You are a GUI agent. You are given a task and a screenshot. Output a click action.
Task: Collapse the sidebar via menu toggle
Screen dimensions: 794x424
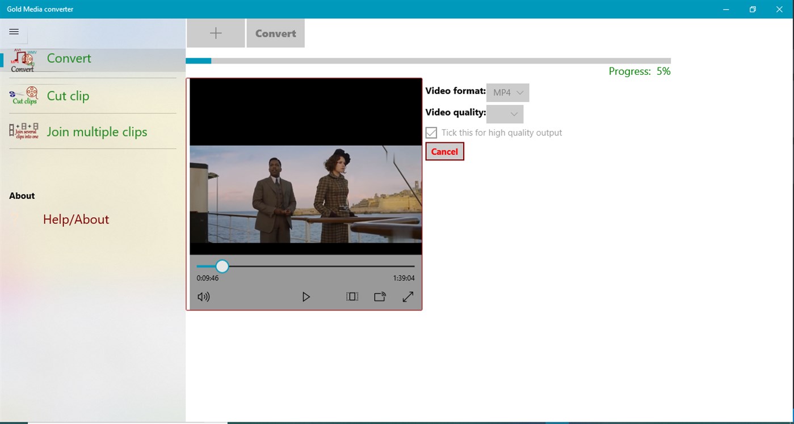pyautogui.click(x=14, y=32)
